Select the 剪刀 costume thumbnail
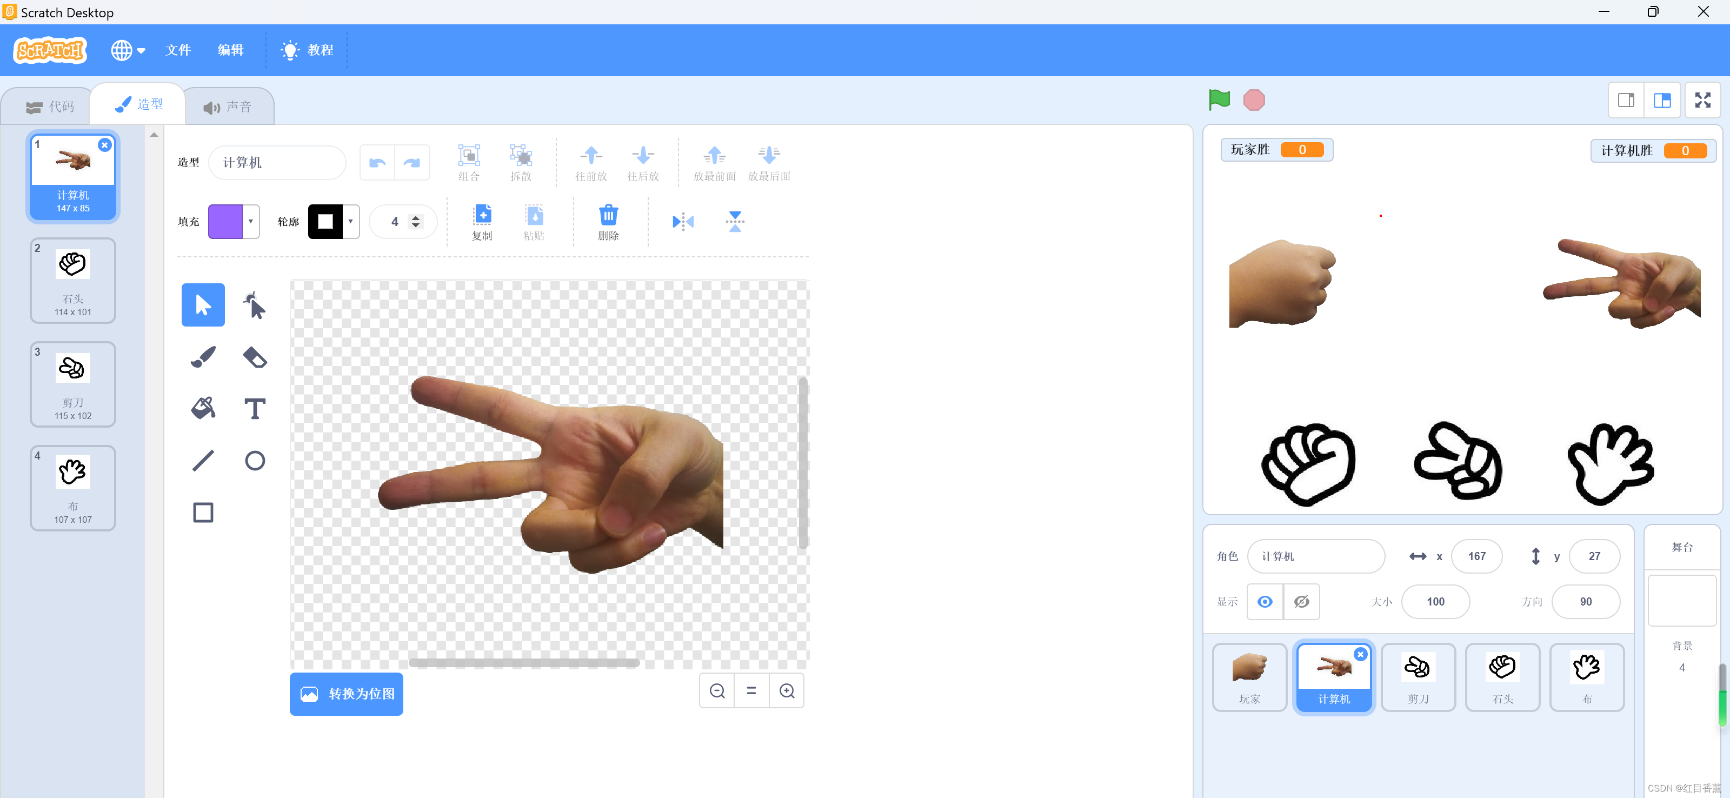 coord(72,384)
